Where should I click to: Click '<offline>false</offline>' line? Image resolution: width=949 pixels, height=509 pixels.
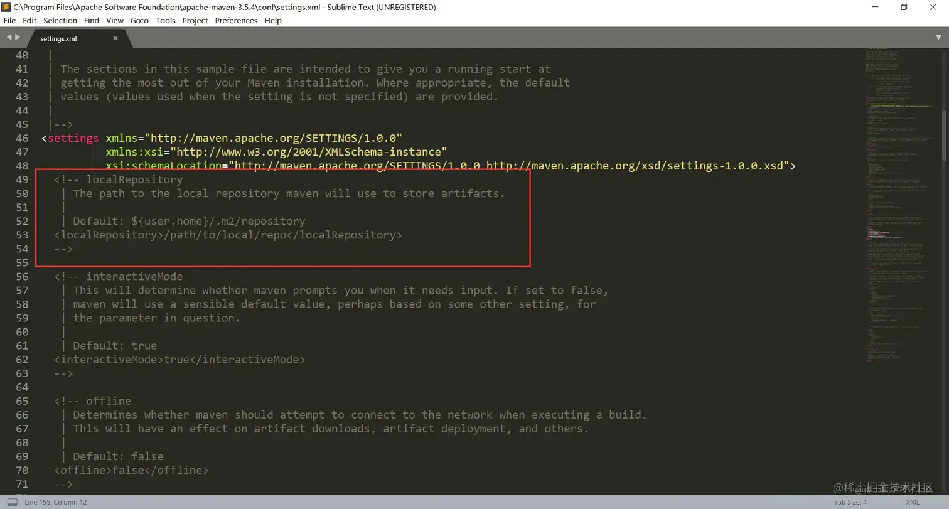point(131,470)
